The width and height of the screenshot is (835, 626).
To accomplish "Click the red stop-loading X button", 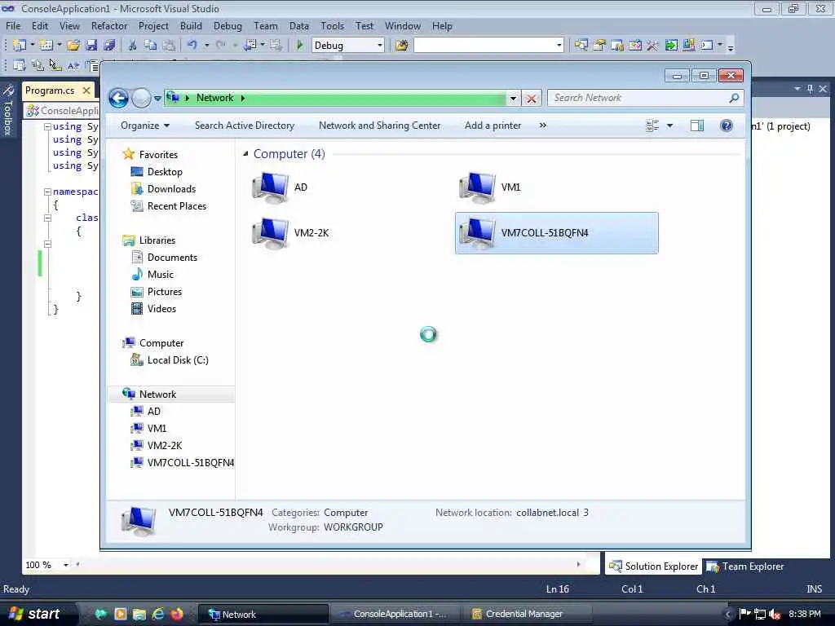I will [x=531, y=99].
